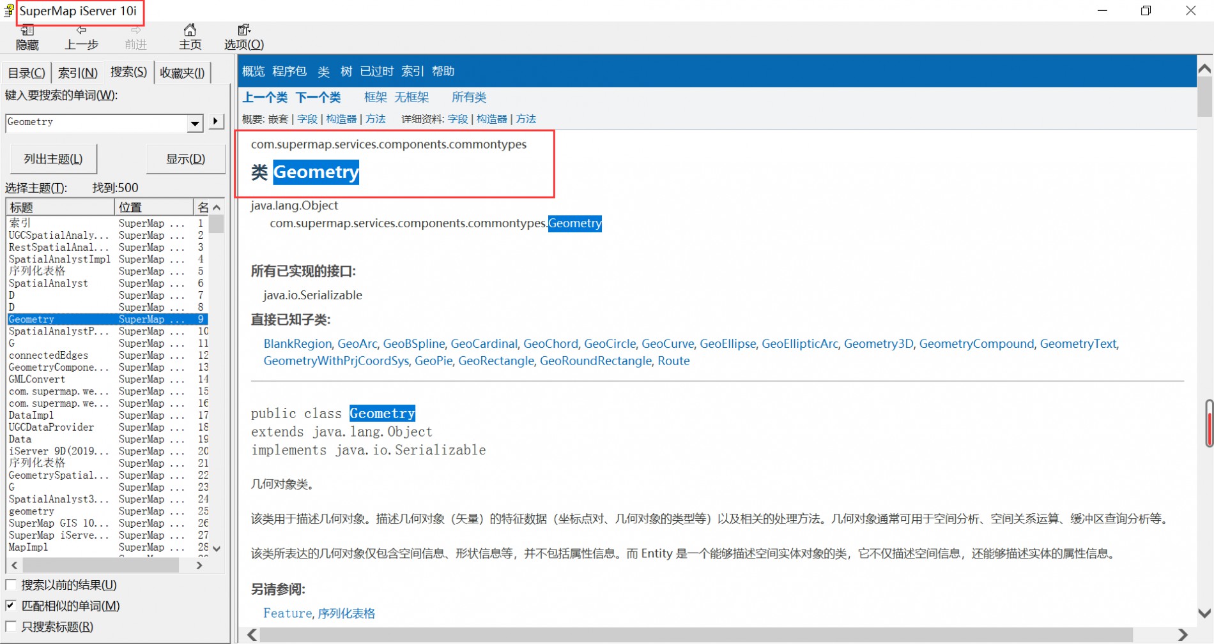The width and height of the screenshot is (1214, 644).
Task: Open the BlankRegion subclass link
Action: point(298,343)
